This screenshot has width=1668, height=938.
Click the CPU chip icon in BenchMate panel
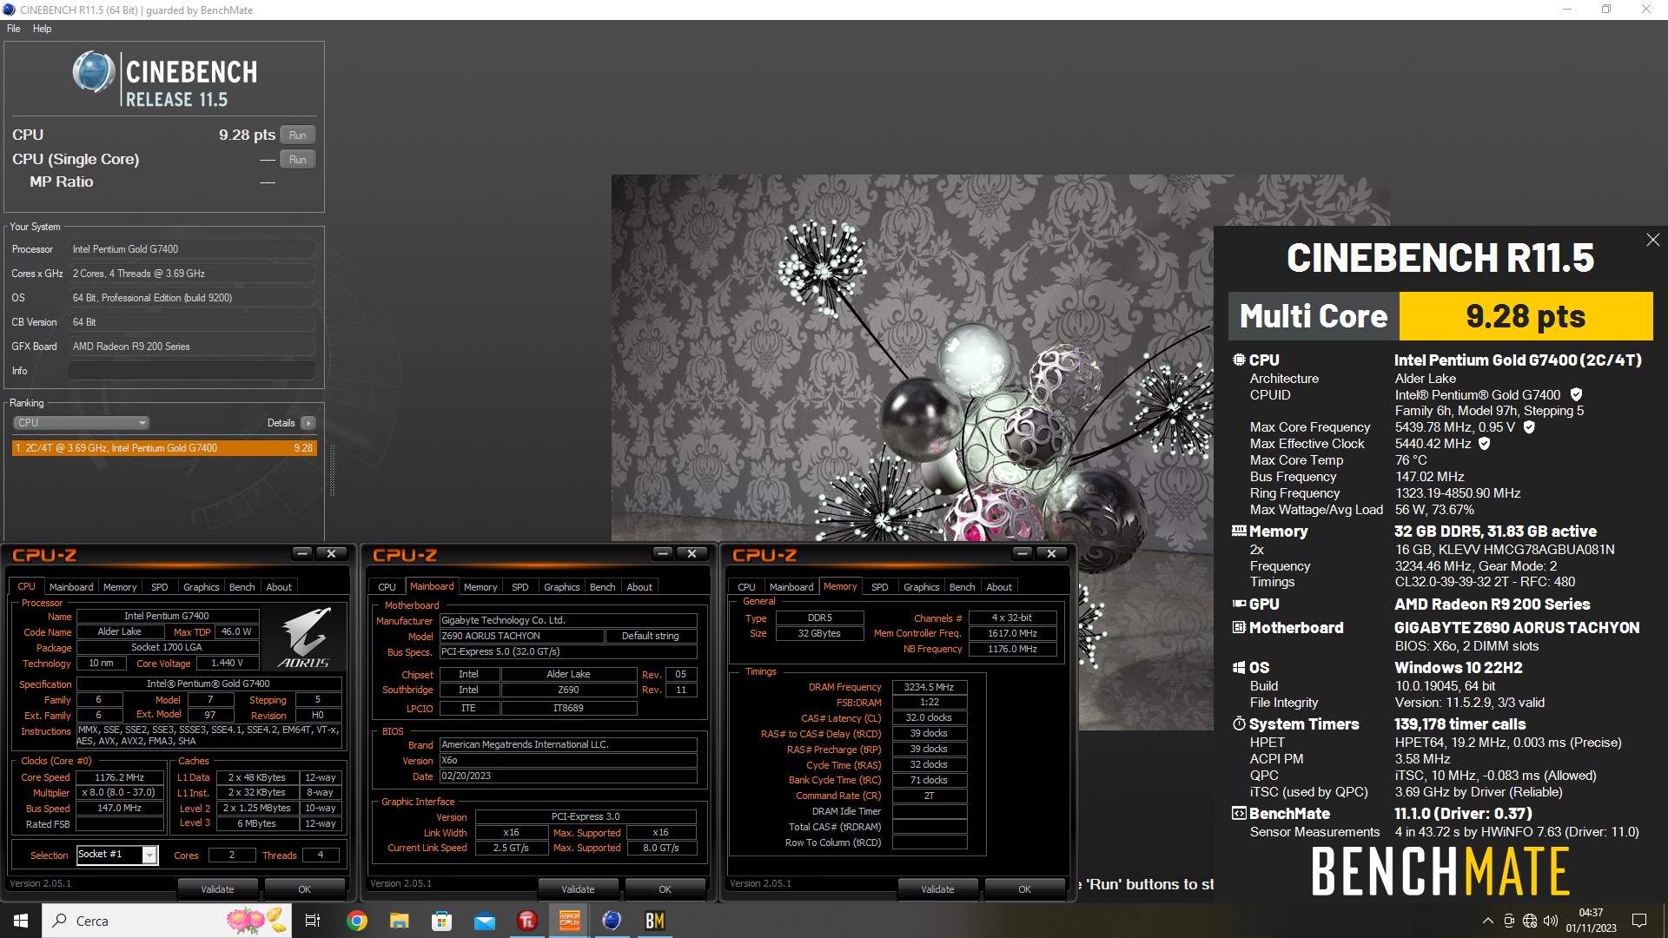1239,360
